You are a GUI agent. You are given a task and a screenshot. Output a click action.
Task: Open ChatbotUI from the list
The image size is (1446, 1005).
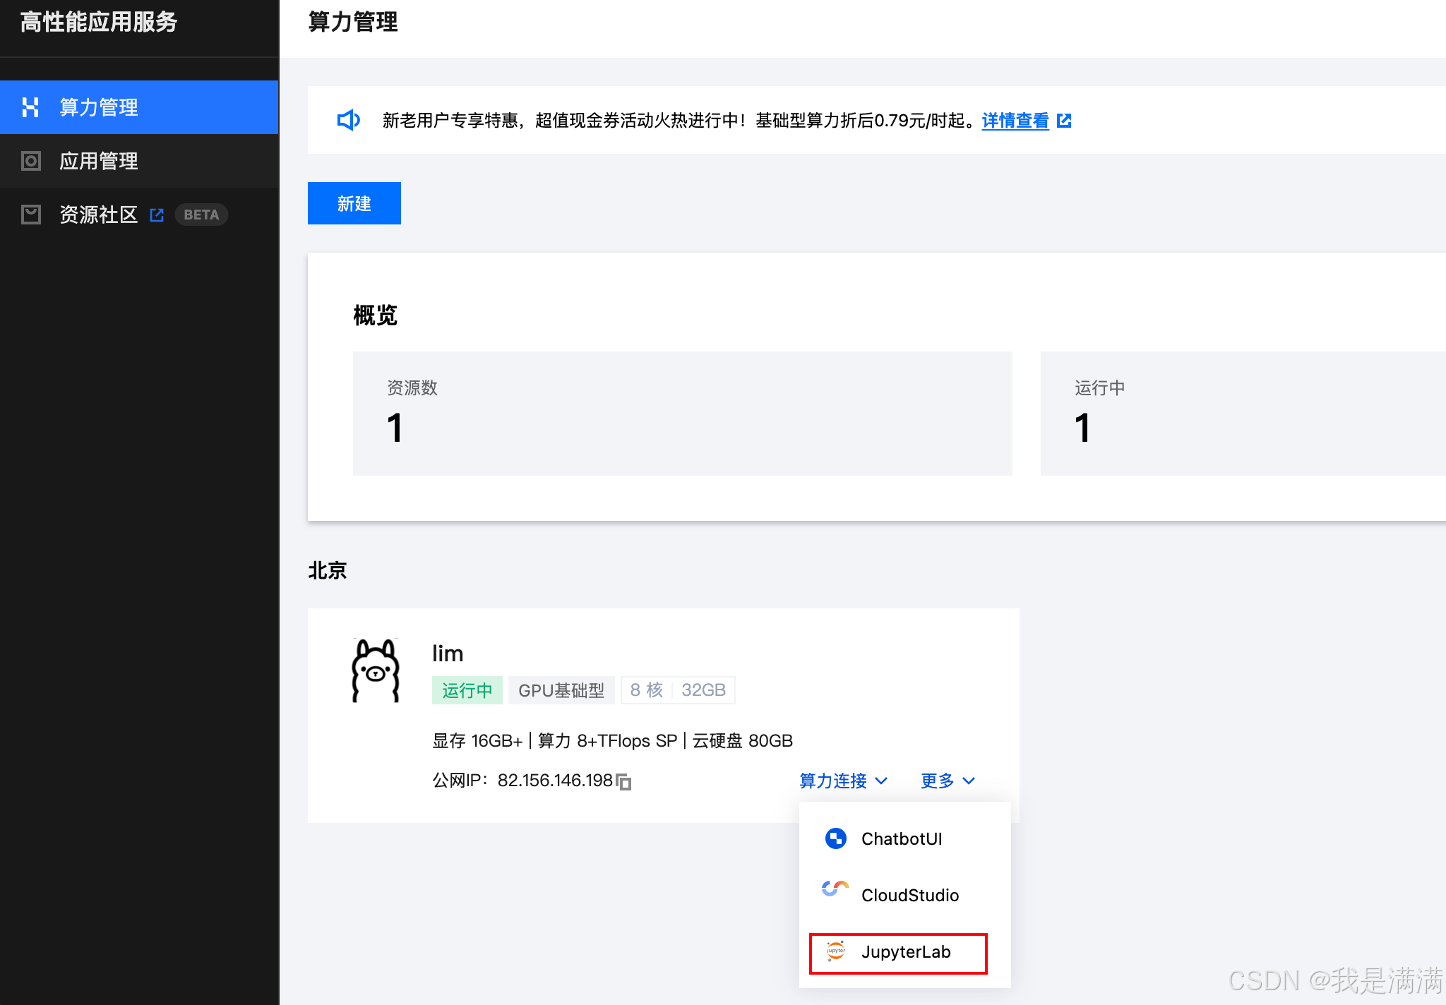pos(901,838)
